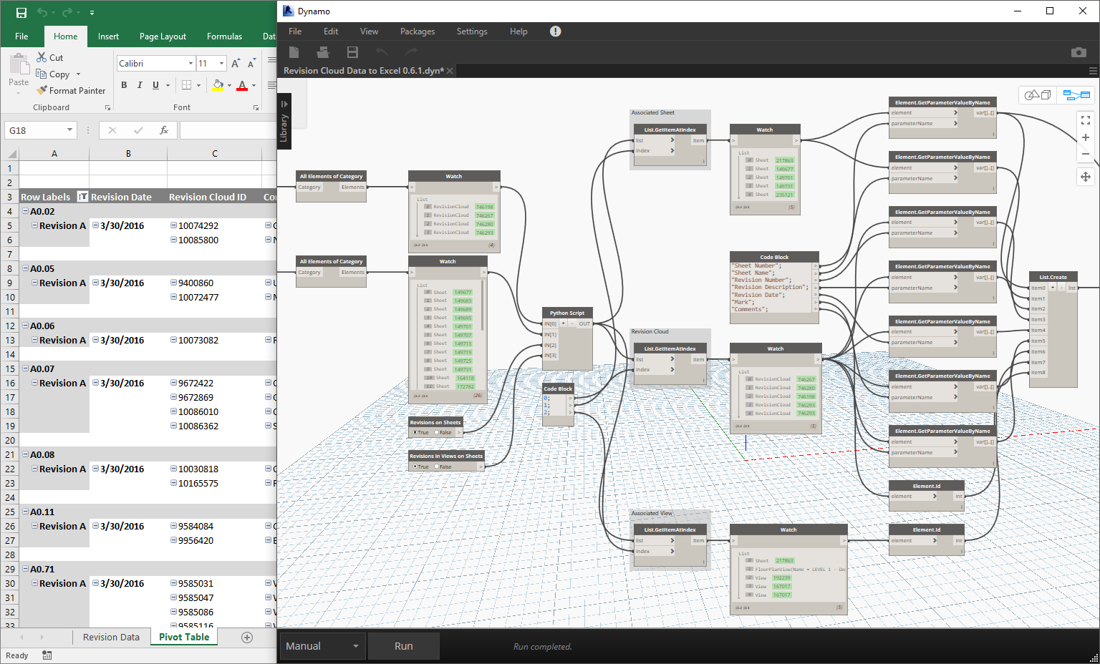Add a new sheet with the plus icon
The height and width of the screenshot is (664, 1100).
247,638
